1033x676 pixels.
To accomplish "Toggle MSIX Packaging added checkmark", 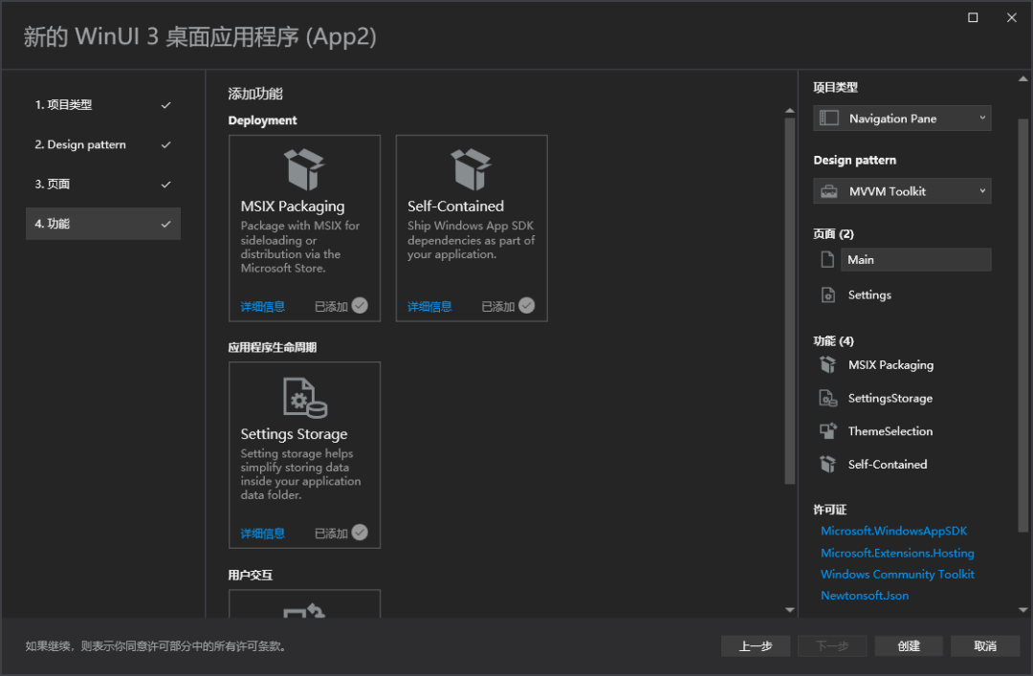I will pos(360,305).
